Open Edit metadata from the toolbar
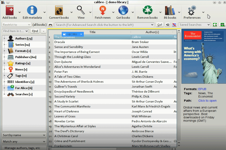Screen dimensions: 226x150 [32, 11]
